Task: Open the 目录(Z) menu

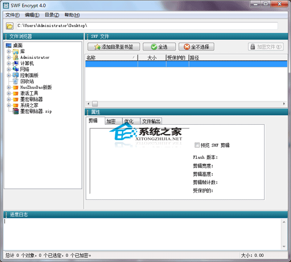Action: pyautogui.click(x=52, y=15)
